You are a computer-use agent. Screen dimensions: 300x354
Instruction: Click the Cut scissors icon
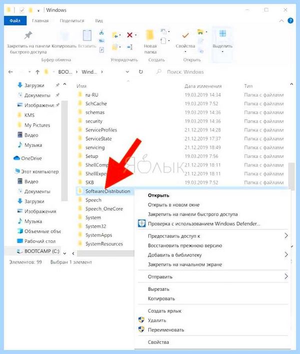[x=101, y=32]
